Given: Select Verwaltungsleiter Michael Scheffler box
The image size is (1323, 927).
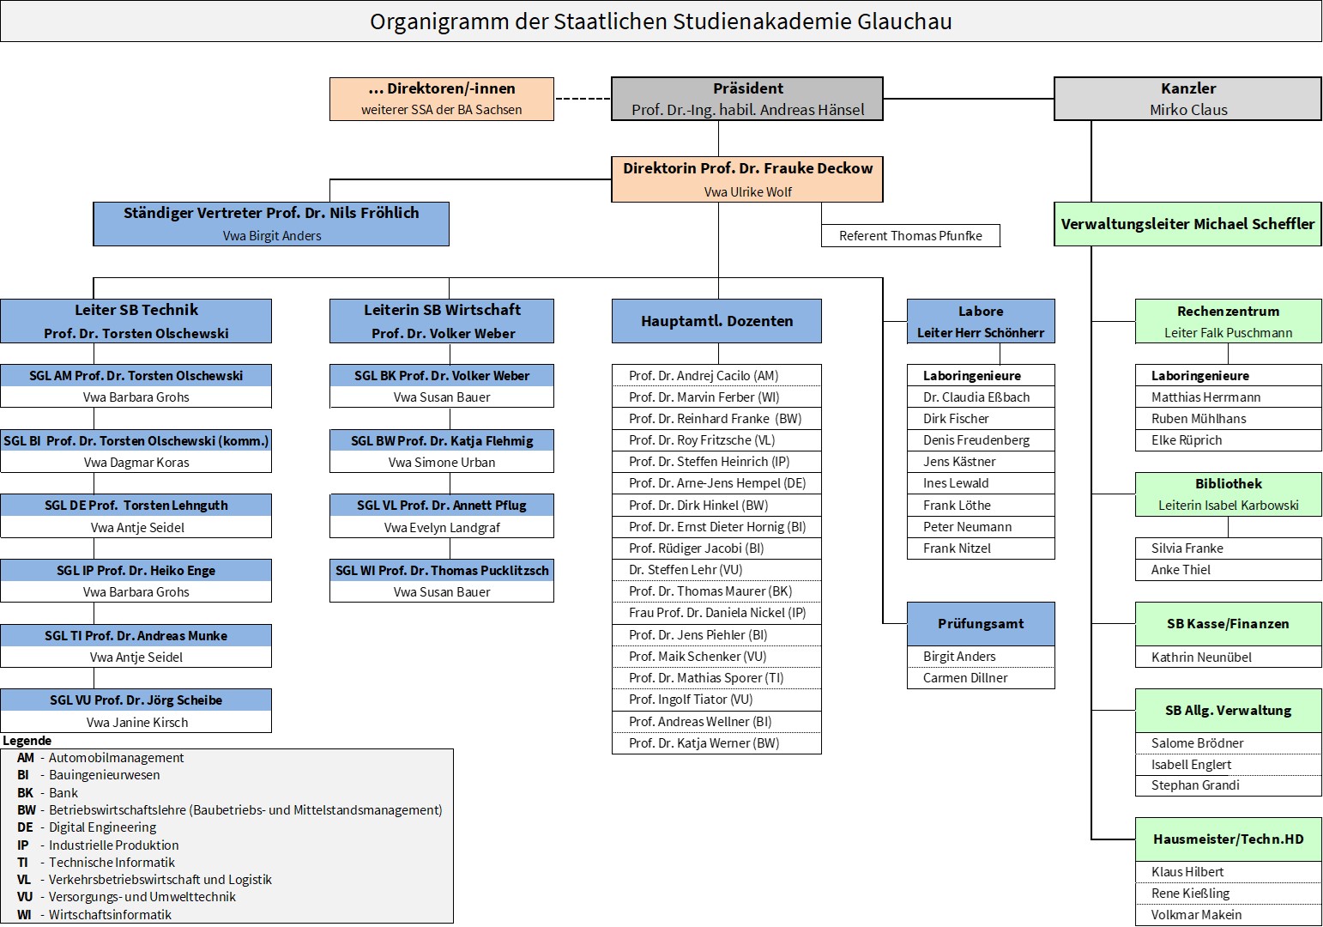Looking at the screenshot, I should (x=1188, y=224).
